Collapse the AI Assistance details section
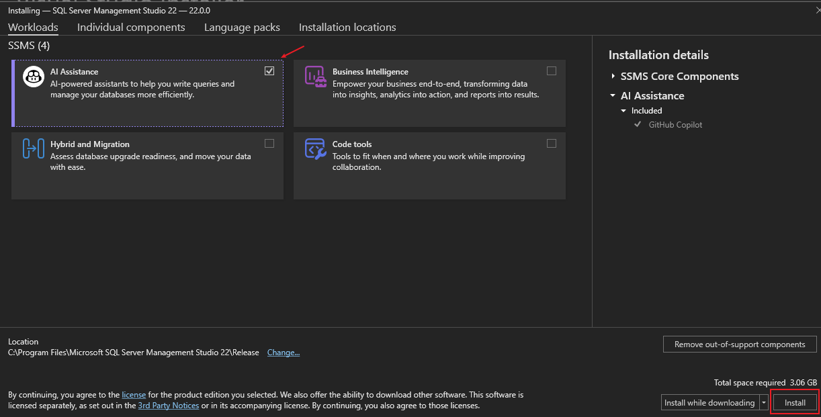Image resolution: width=821 pixels, height=417 pixels. (x=613, y=96)
